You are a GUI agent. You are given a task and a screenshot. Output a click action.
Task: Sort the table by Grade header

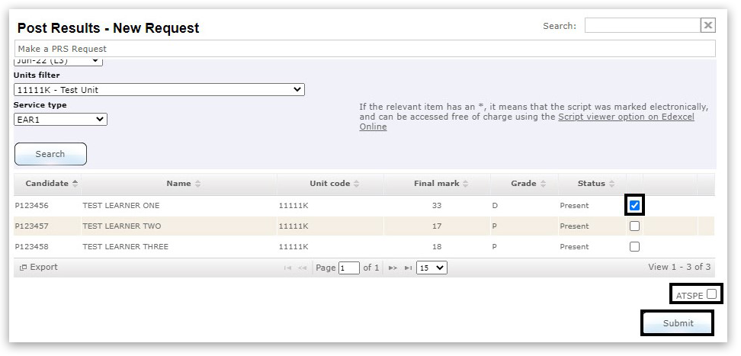tap(523, 184)
